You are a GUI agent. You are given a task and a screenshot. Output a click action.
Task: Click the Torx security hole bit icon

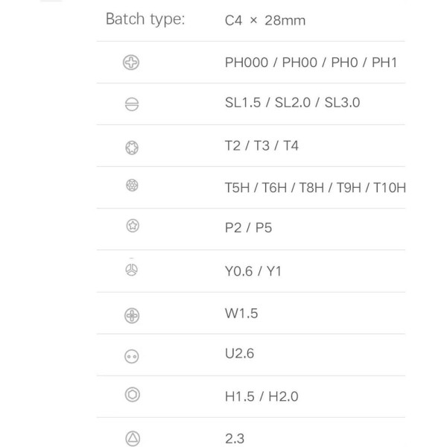[x=132, y=186]
